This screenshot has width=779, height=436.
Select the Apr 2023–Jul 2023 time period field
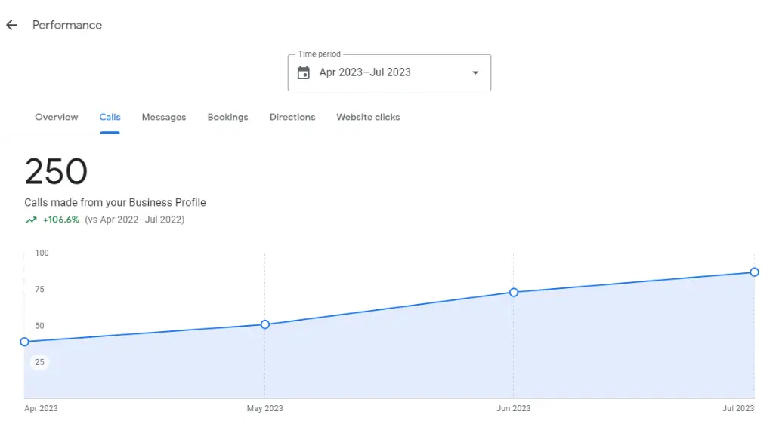[x=389, y=72]
